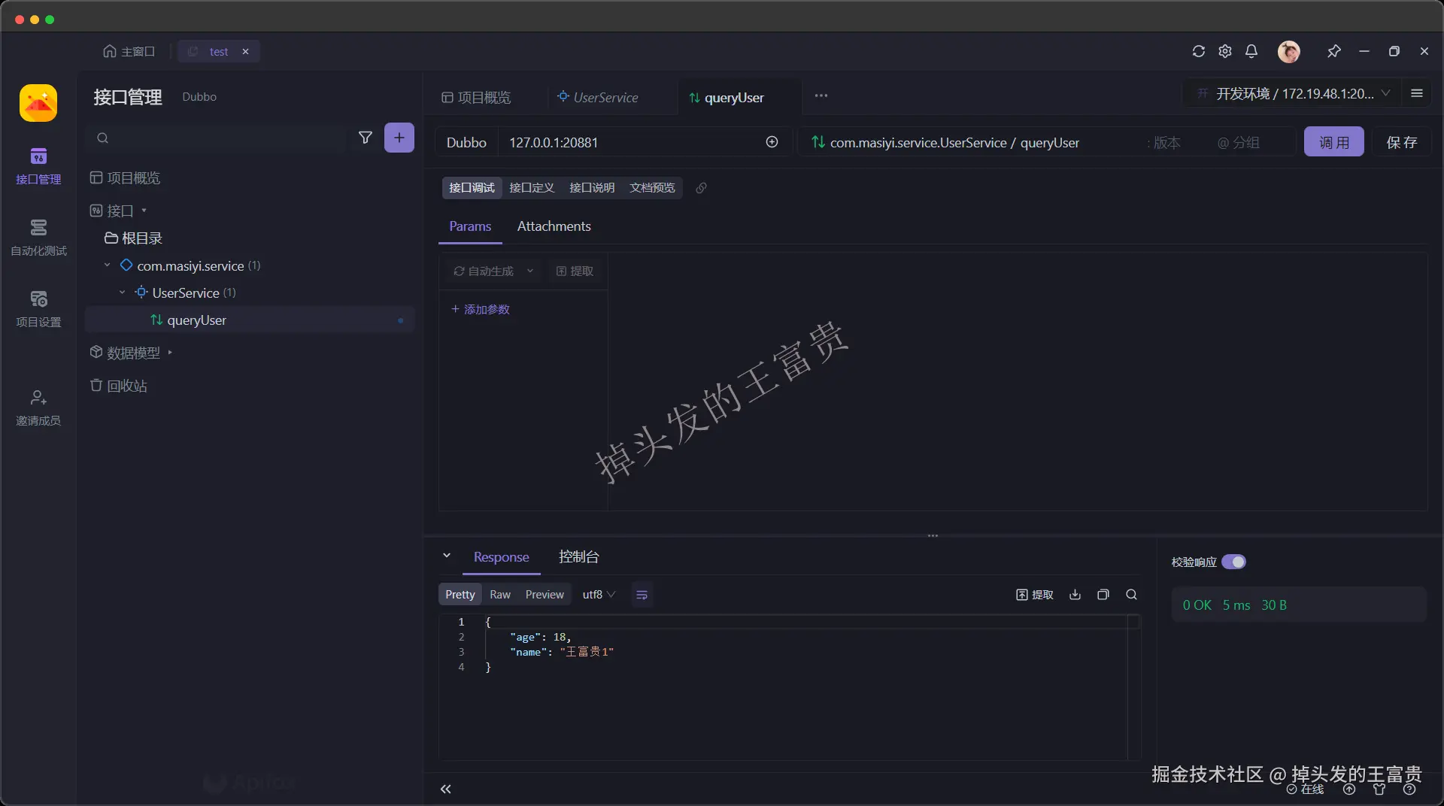Click the 提取 button in Params toolbar
The image size is (1444, 806).
click(575, 271)
